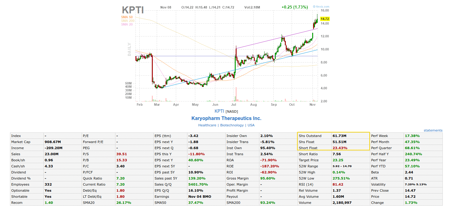
Task: Select the Sales value 23.00M
Action: click(51, 154)
